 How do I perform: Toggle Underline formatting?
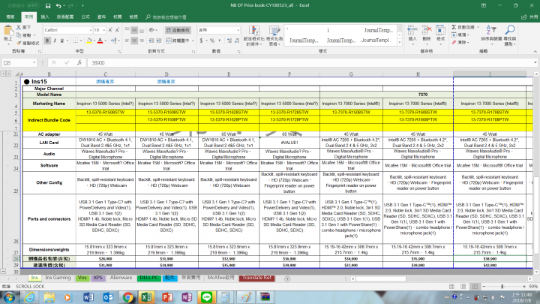(x=62, y=41)
